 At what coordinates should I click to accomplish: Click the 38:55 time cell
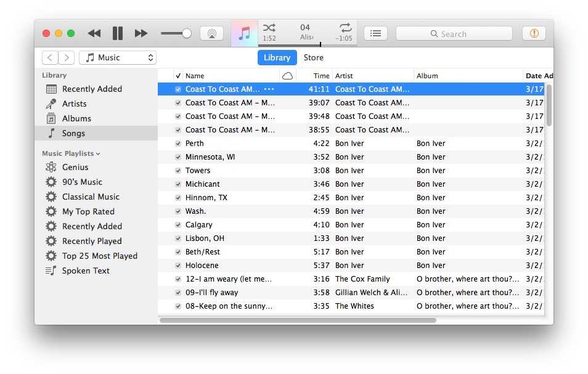coord(319,129)
